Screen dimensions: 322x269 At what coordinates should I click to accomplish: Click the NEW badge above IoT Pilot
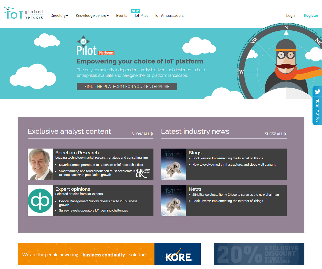135,11
